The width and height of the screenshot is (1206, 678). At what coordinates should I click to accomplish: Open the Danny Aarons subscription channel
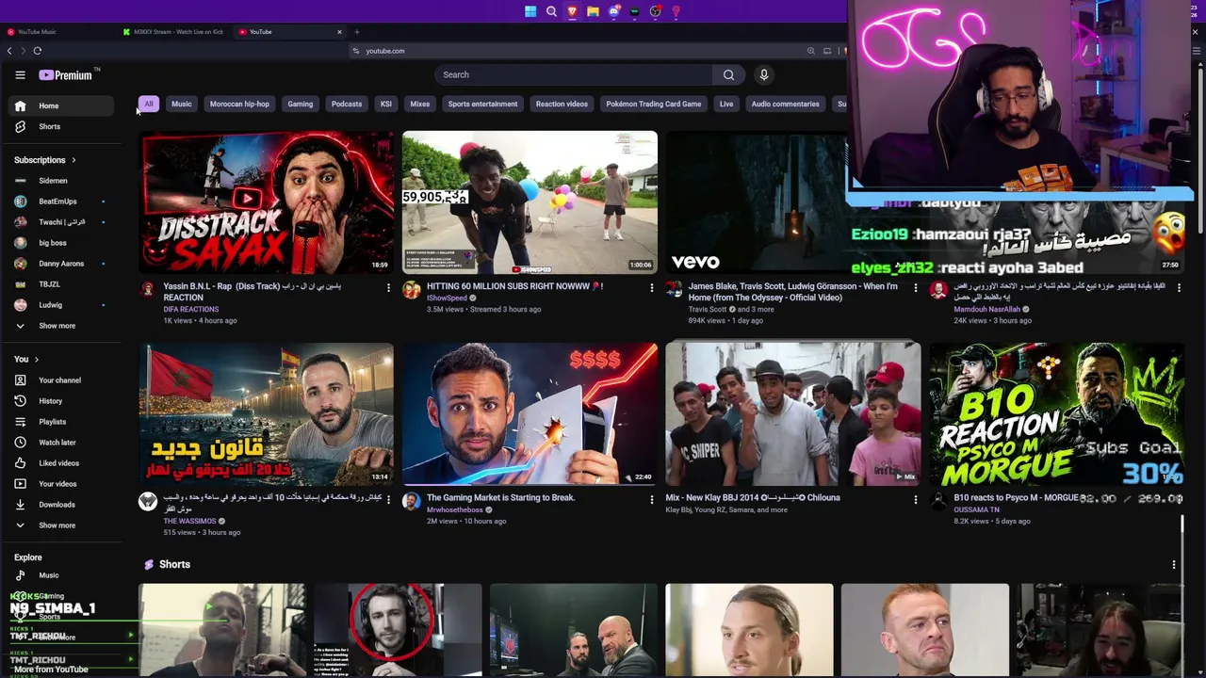tap(62, 264)
